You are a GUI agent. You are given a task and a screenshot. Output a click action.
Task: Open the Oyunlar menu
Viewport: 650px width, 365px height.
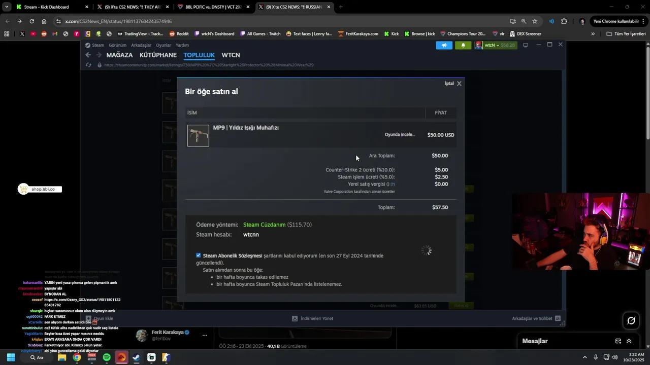(164, 45)
